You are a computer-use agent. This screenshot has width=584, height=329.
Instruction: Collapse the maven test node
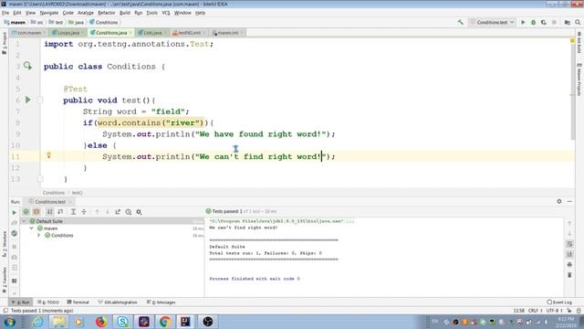(32, 228)
